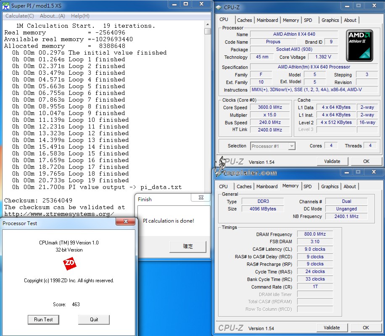Select Memory tab in lower CPU-Z window

tap(290, 186)
